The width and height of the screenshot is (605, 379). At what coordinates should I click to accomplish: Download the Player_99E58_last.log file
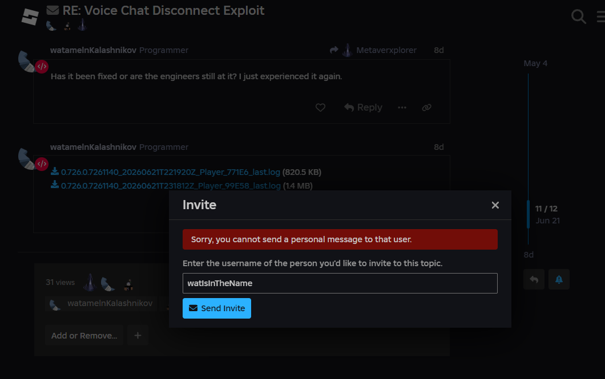(x=171, y=186)
